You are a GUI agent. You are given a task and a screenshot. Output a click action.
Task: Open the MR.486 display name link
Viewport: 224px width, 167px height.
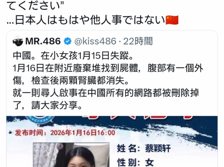43,41
